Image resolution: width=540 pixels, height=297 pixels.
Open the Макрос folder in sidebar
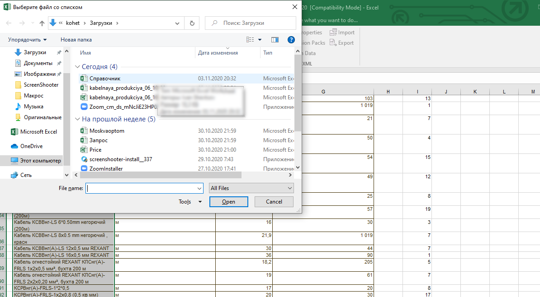pos(33,96)
